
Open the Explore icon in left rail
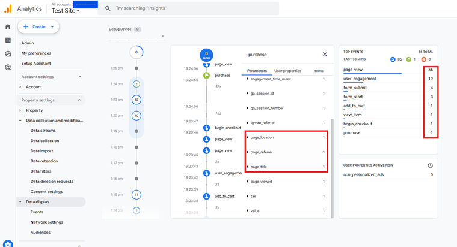[8, 54]
